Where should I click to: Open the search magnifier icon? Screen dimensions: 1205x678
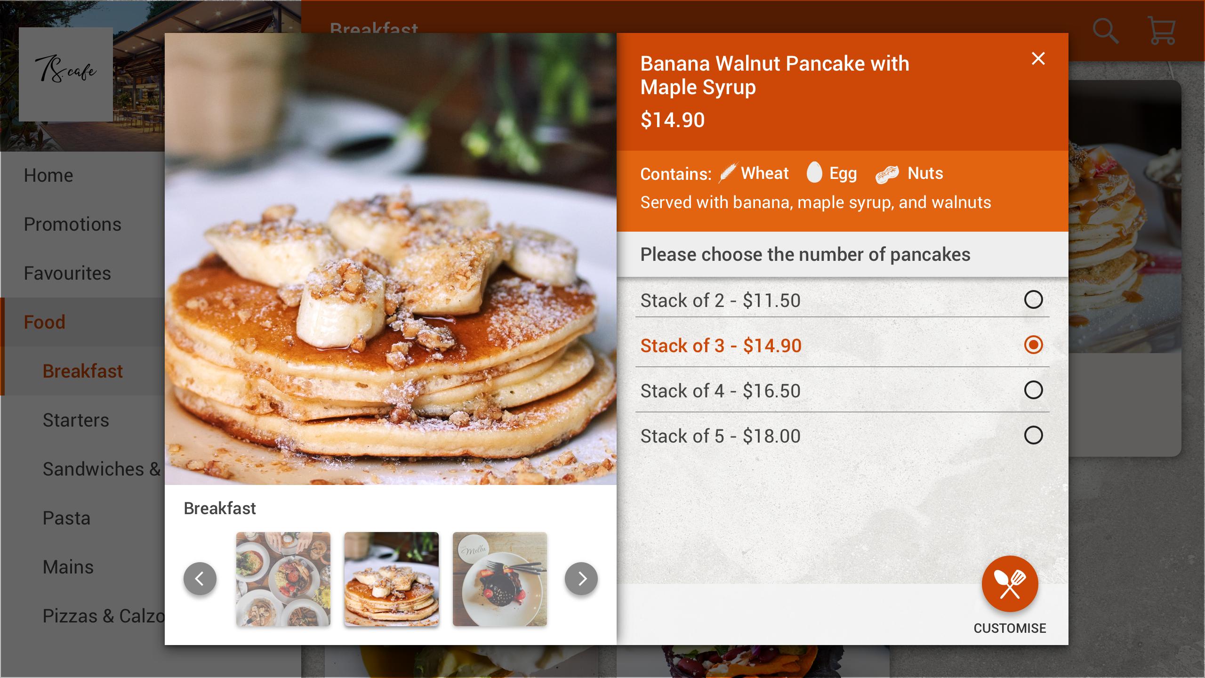[x=1105, y=32]
